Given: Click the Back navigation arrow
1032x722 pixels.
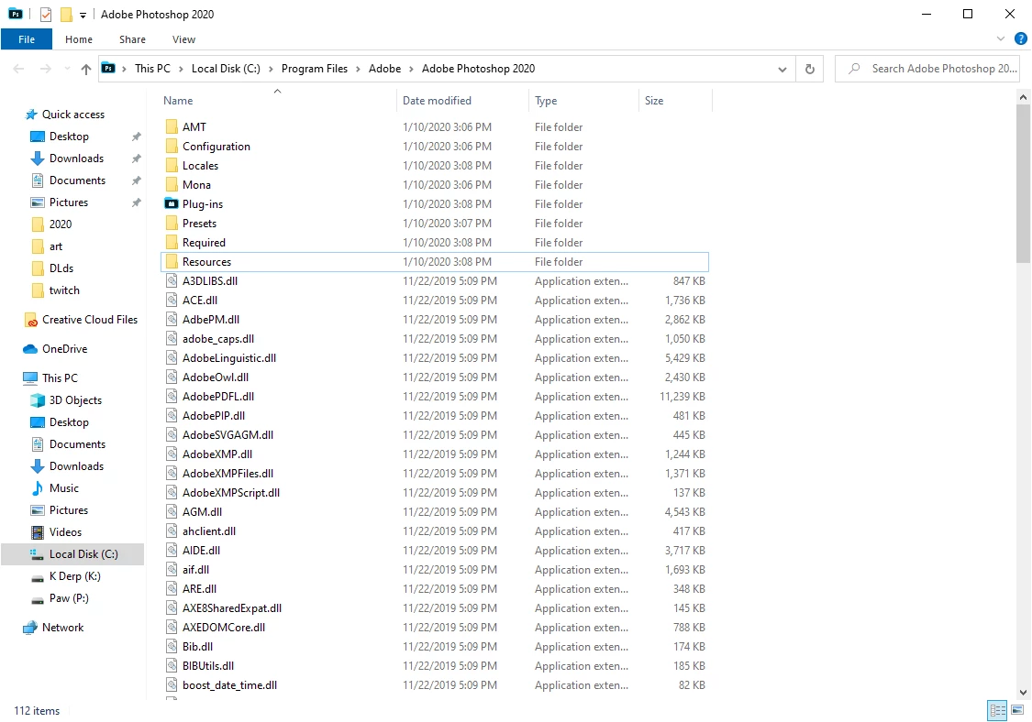Looking at the screenshot, I should click(x=18, y=69).
